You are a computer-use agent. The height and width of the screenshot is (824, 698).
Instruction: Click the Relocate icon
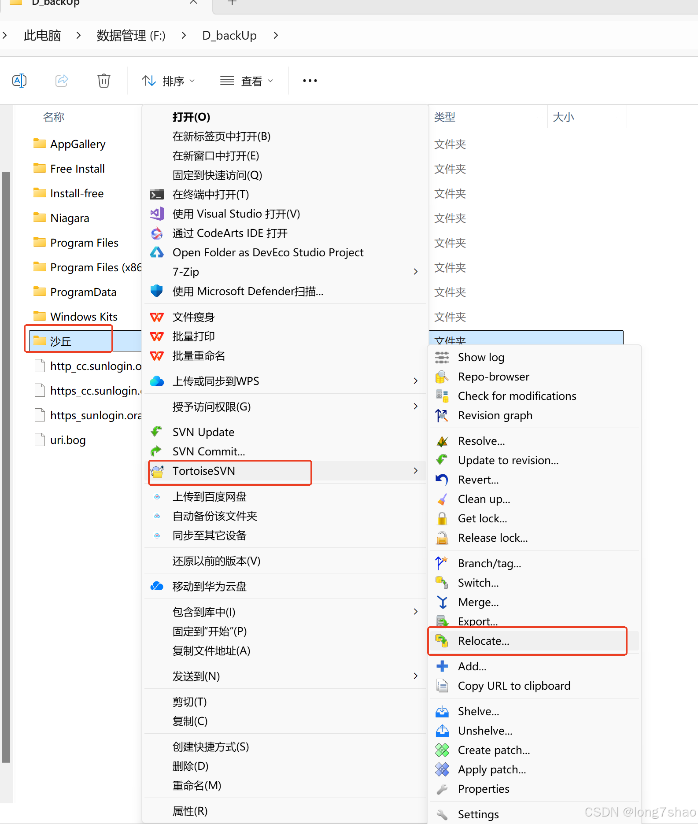tap(442, 641)
